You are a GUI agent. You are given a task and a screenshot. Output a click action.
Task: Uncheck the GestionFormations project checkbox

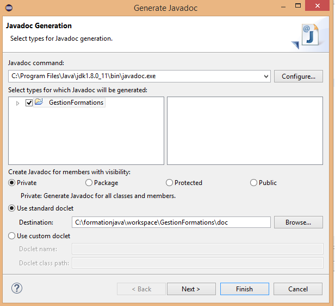[29, 103]
